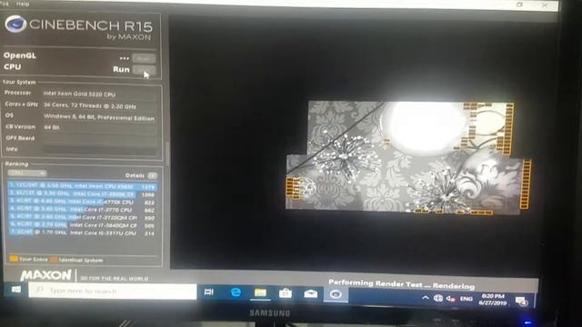Click the 36 Cores, 72 Threads field

(x=100, y=106)
